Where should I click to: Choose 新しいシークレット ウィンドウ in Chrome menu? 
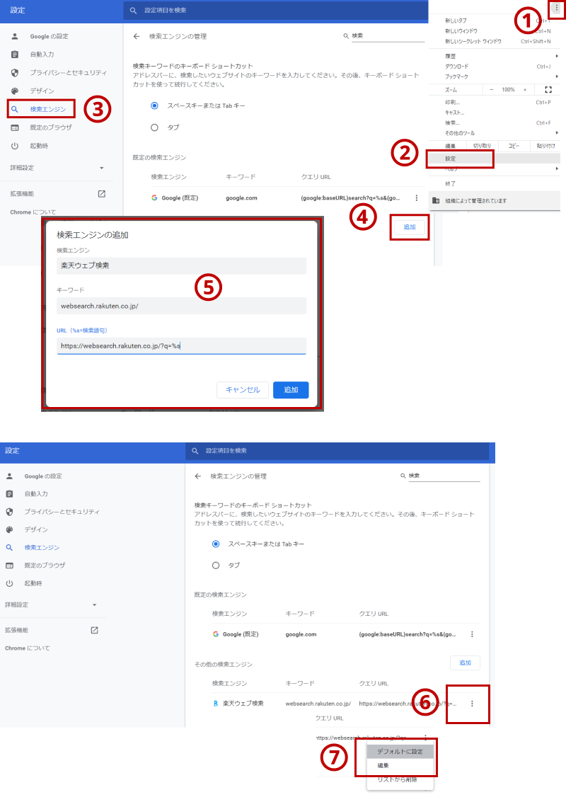pos(473,42)
